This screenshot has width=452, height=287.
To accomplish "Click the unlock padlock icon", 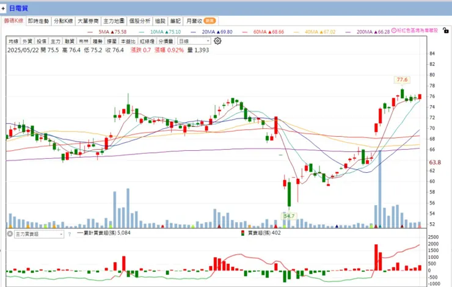I will tap(445, 31).
